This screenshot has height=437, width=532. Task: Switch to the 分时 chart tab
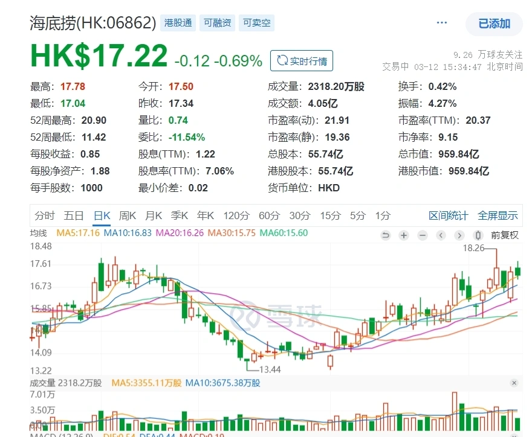(45, 215)
